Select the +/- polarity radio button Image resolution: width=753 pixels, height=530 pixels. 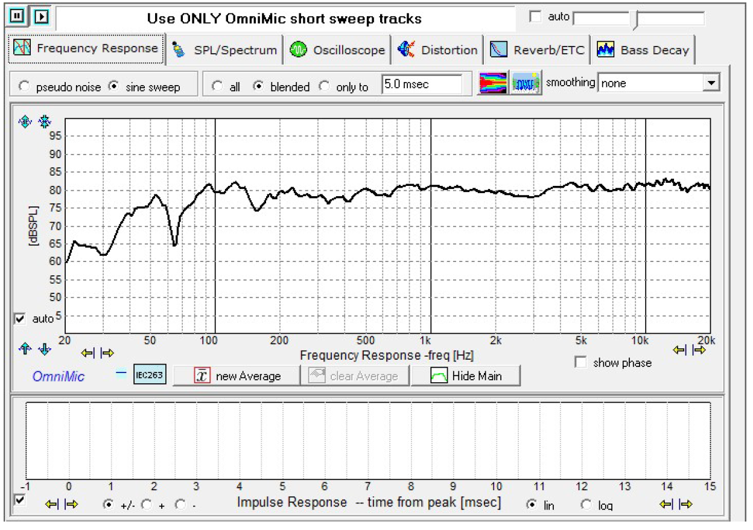pos(108,505)
